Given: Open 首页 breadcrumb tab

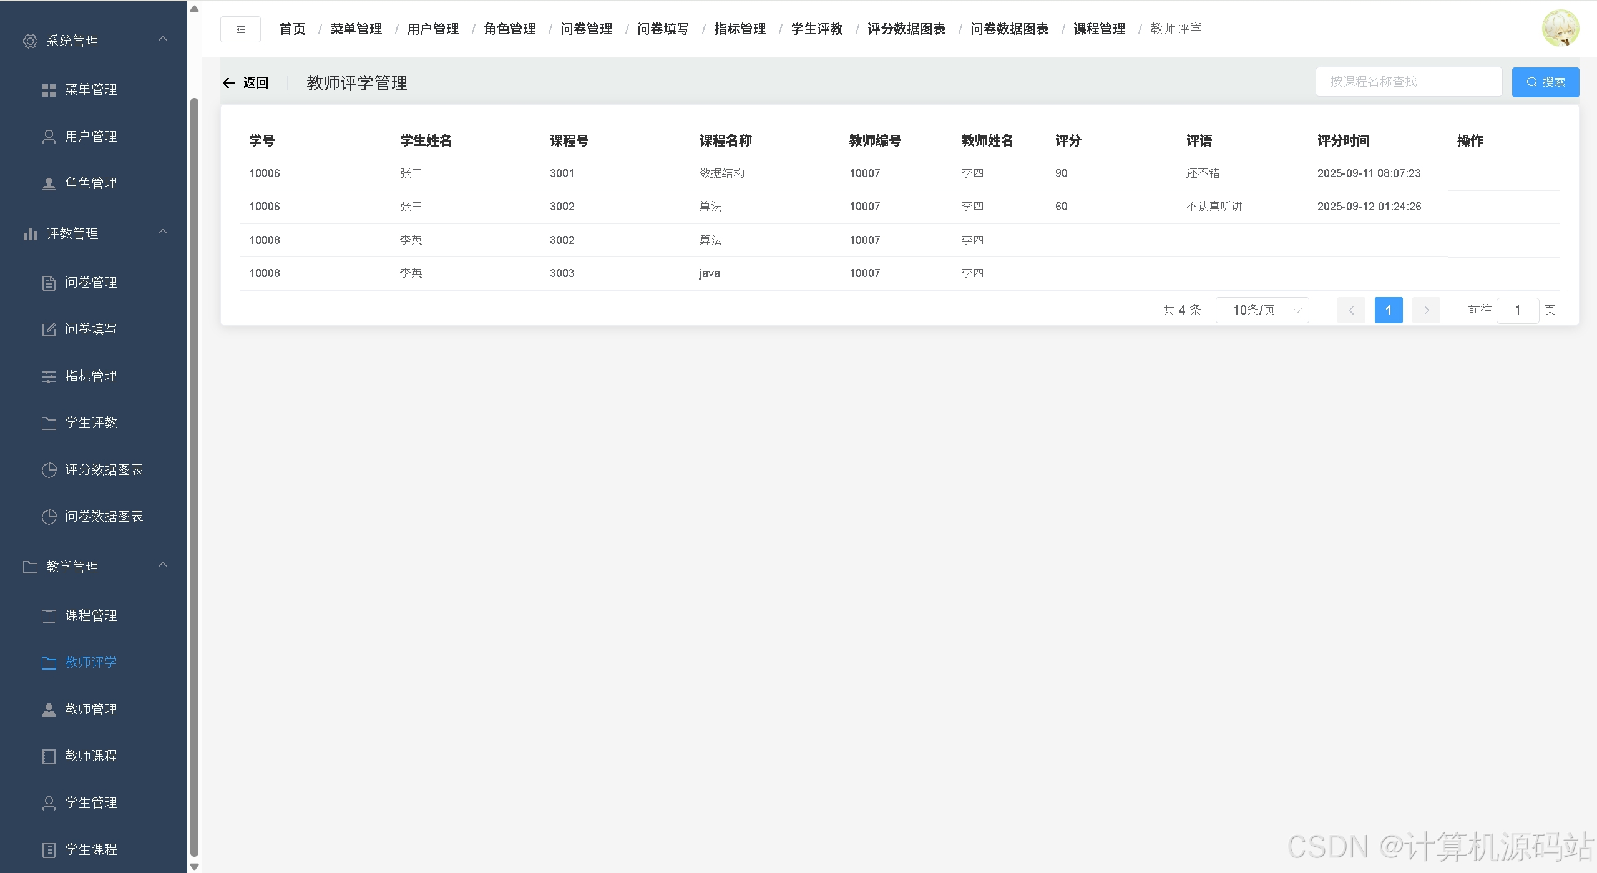Looking at the screenshot, I should click(x=293, y=29).
